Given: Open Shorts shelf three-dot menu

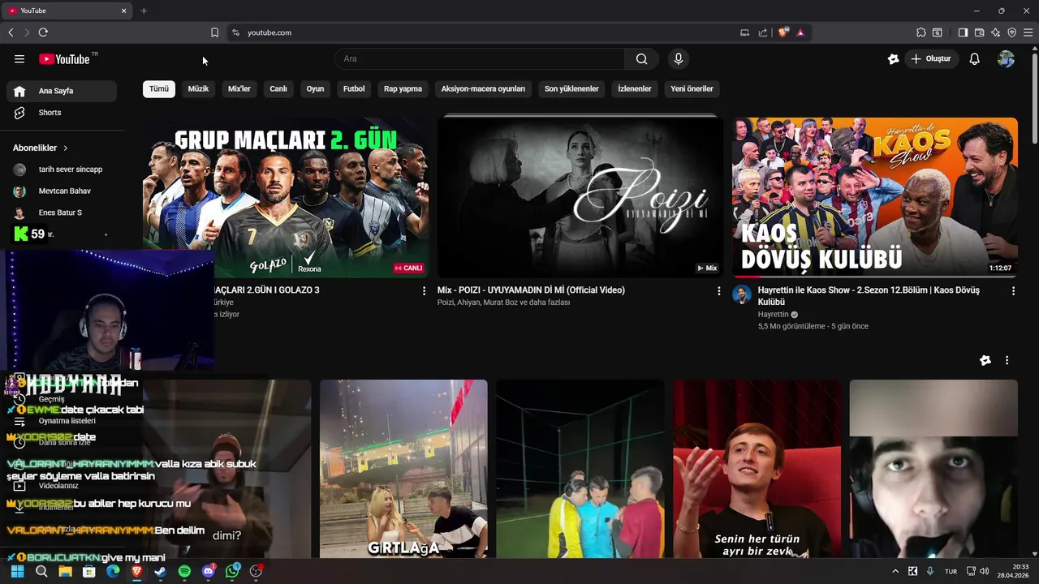Looking at the screenshot, I should [1007, 360].
